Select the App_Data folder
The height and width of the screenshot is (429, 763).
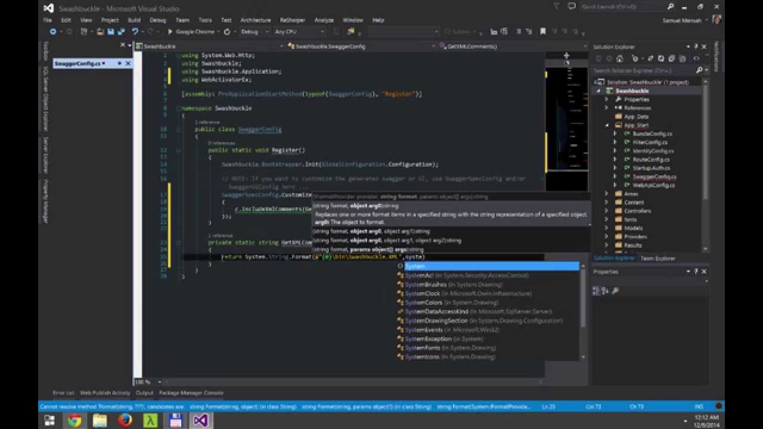636,117
